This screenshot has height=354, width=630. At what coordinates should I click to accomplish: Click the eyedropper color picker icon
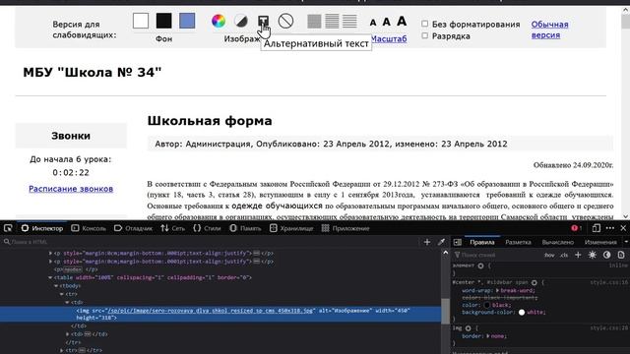441,242
